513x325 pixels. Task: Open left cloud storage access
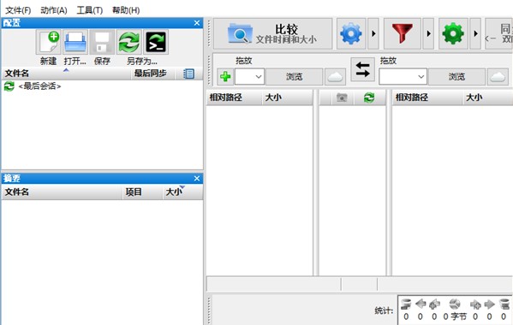pos(335,77)
